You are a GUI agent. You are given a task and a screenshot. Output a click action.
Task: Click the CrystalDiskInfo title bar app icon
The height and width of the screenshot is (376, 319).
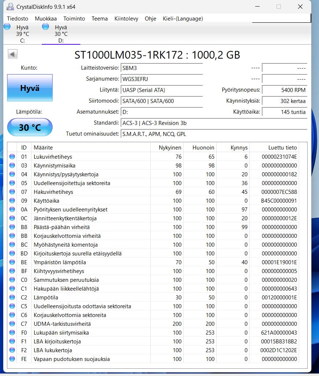[x=10, y=7]
